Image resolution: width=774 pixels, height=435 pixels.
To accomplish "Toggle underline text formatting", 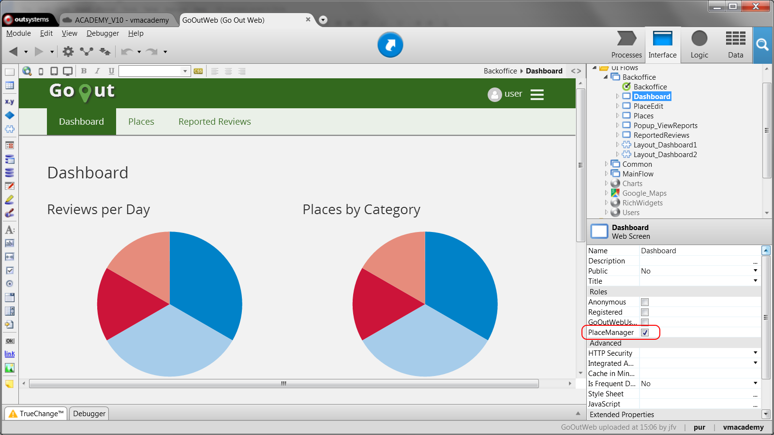I will pos(111,71).
